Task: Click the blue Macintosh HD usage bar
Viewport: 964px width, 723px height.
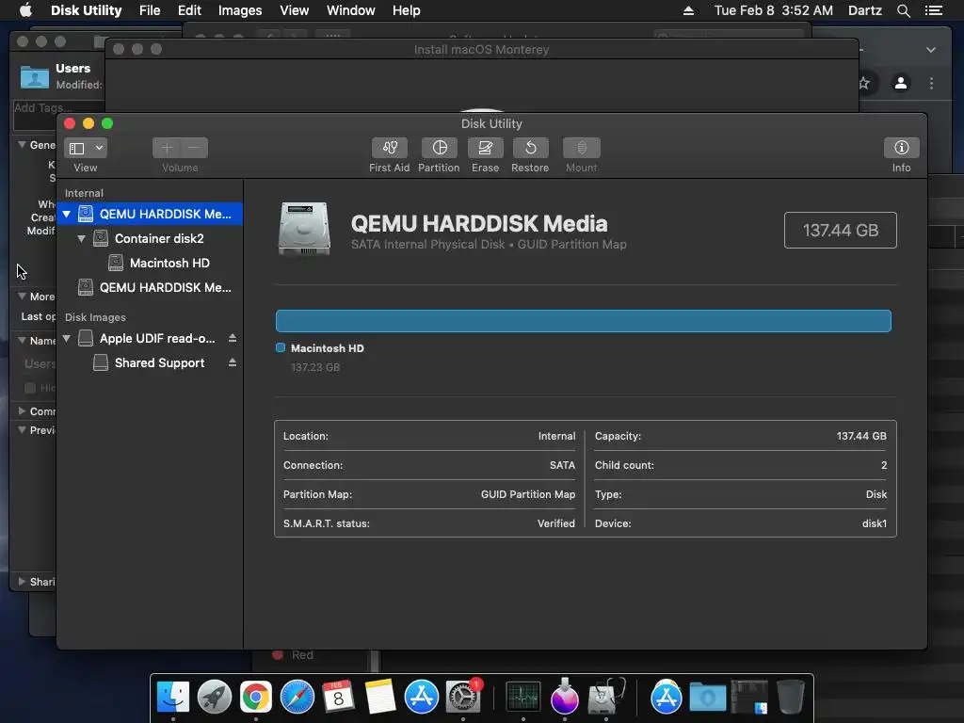Action: click(x=583, y=321)
